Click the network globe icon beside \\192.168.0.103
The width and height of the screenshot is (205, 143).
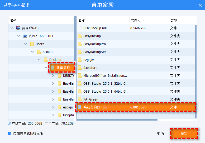[25, 36]
